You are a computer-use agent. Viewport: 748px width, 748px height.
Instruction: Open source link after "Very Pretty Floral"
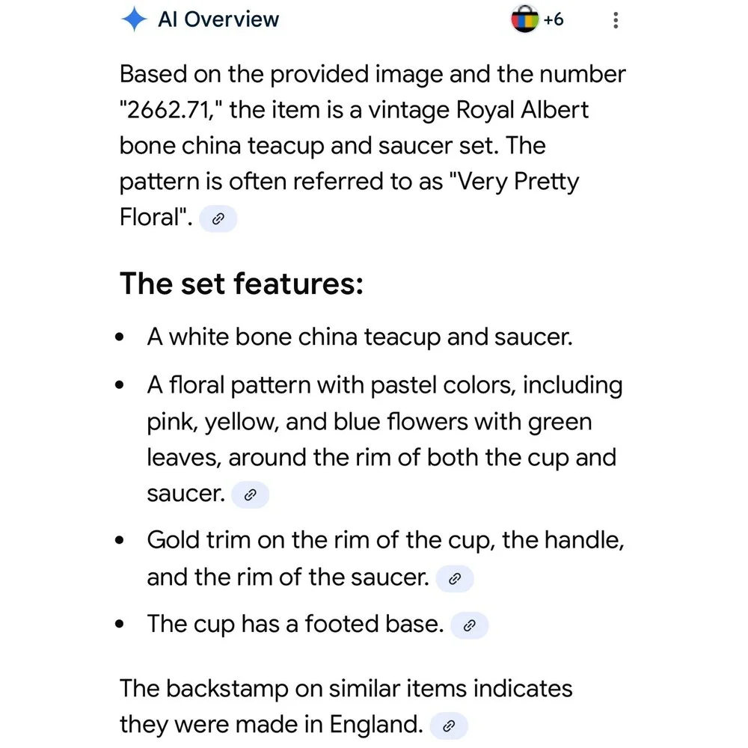[x=218, y=218]
